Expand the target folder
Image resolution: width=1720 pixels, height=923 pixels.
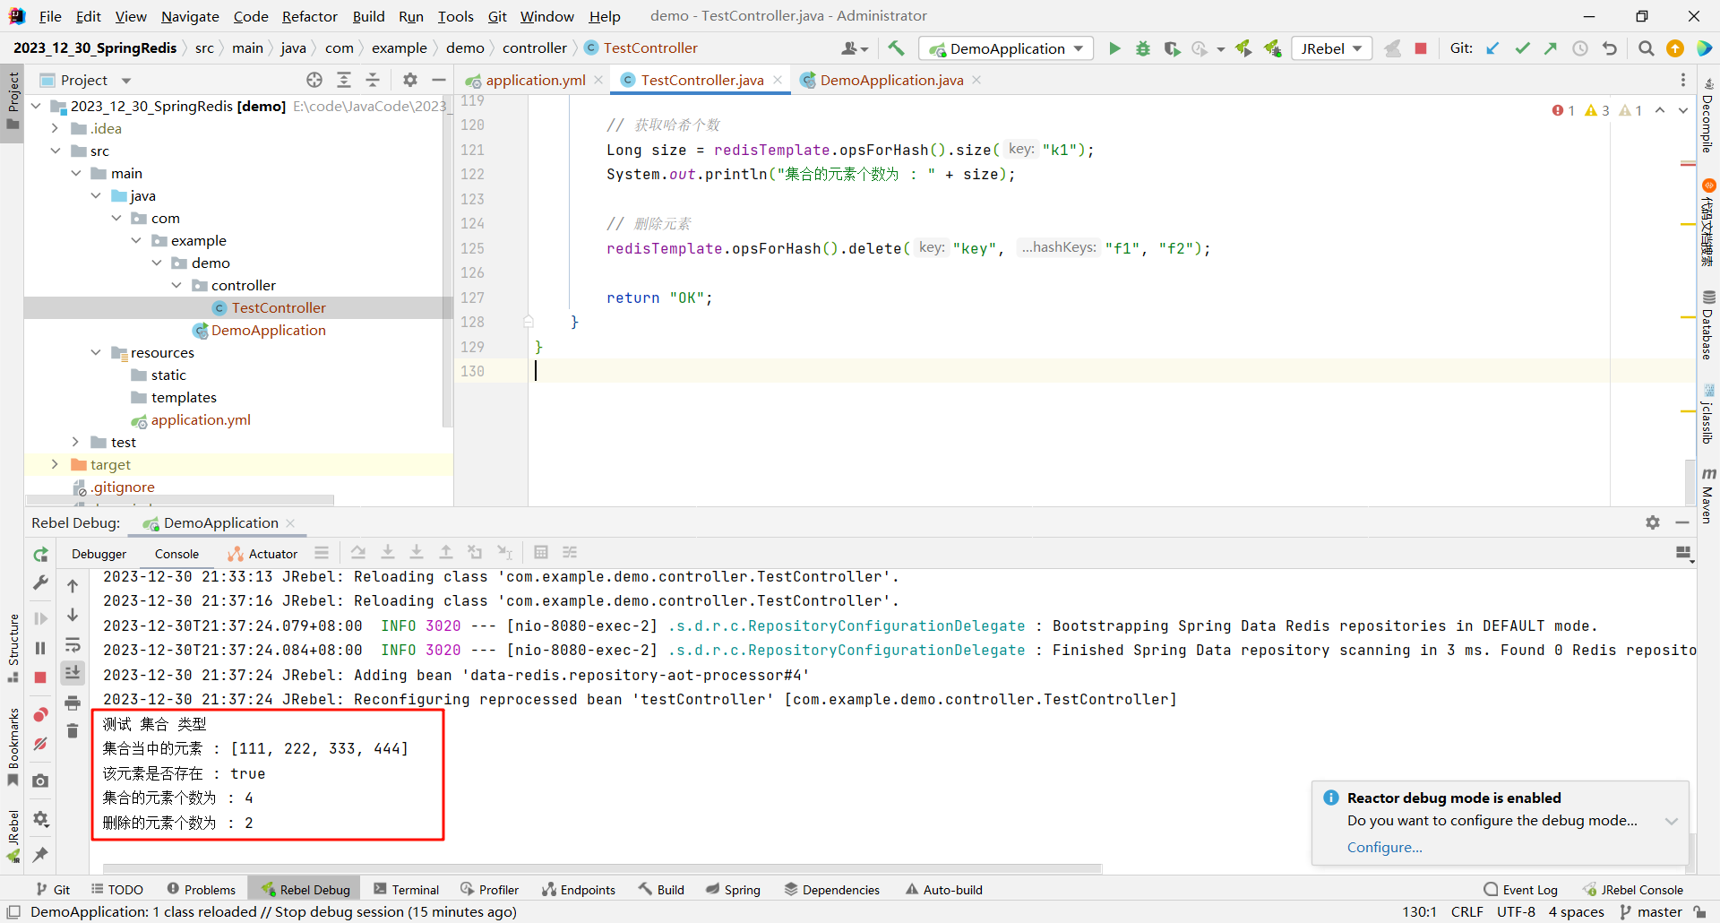[x=56, y=464]
